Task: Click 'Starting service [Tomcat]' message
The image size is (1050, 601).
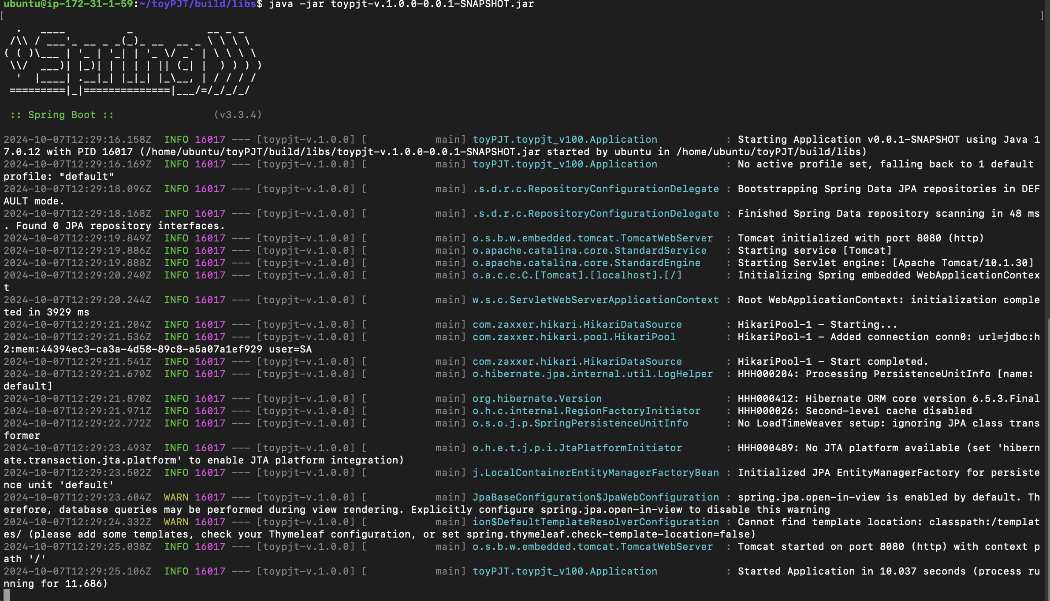Action: click(815, 251)
